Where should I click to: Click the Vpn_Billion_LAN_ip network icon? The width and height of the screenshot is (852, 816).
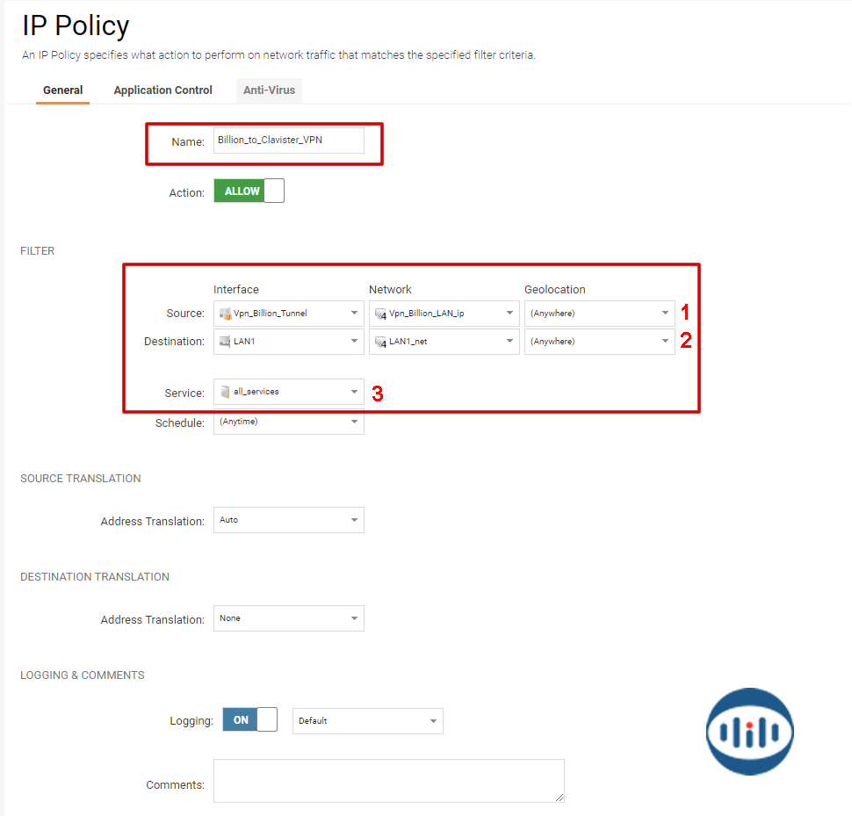click(380, 314)
